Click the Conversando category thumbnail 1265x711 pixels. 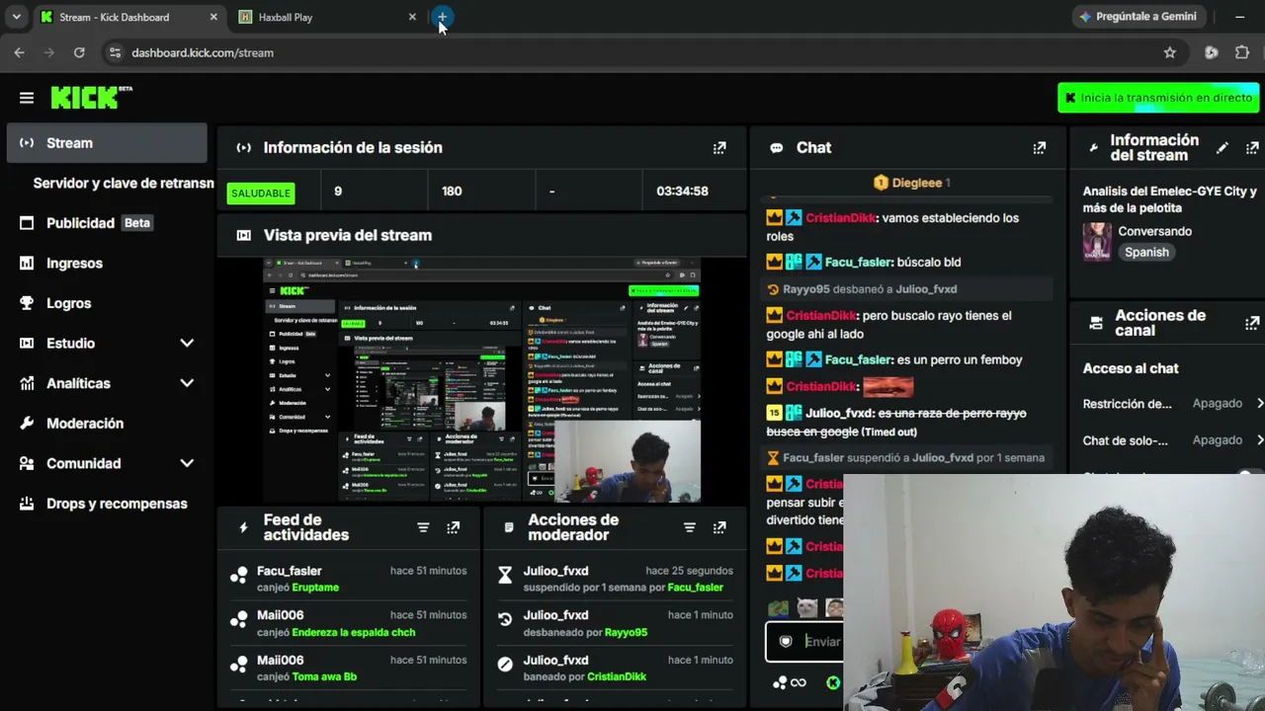click(x=1097, y=241)
